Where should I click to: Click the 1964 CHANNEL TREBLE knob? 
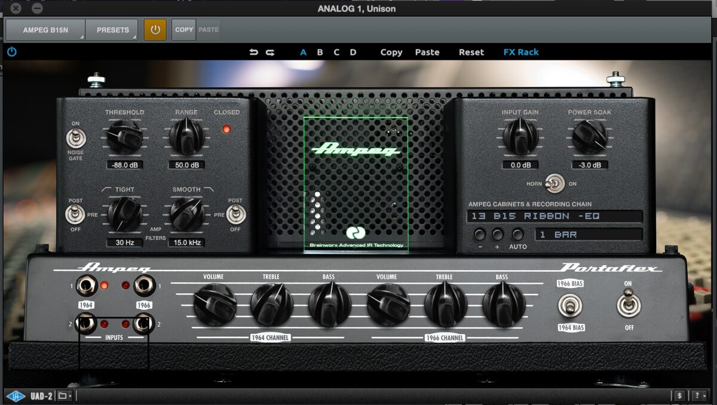272,305
